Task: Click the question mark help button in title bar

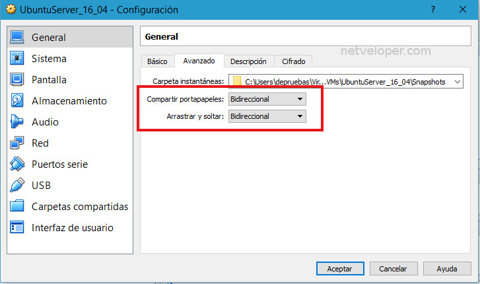Action: coord(433,9)
